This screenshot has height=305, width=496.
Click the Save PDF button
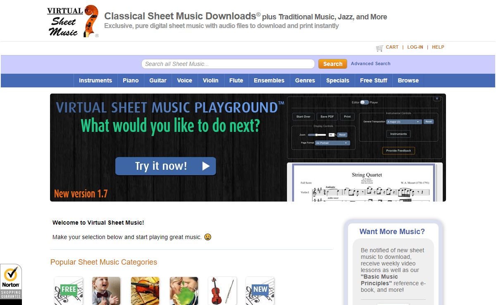coord(327,117)
